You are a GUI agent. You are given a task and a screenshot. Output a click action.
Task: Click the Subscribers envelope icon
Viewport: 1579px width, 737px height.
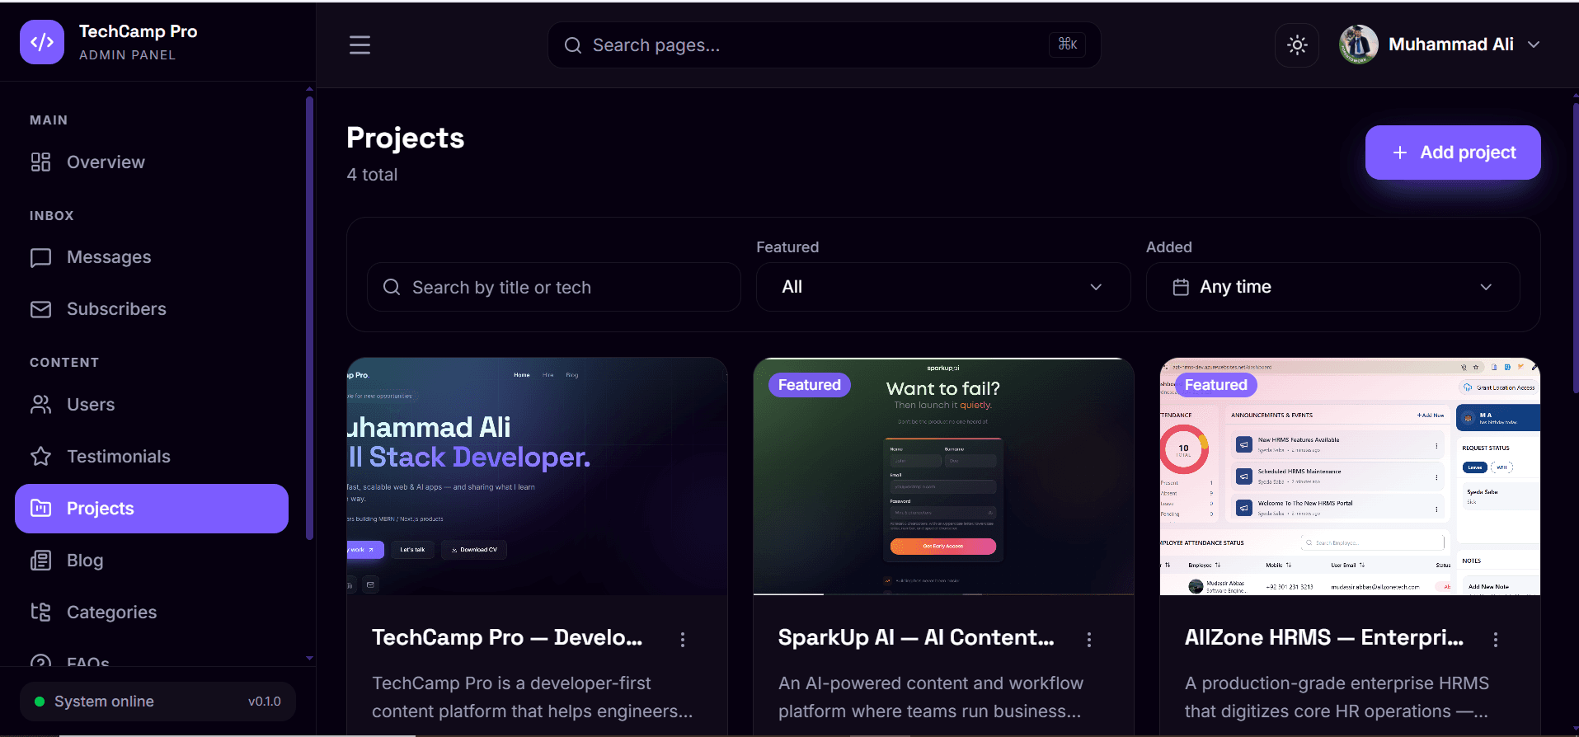click(40, 309)
